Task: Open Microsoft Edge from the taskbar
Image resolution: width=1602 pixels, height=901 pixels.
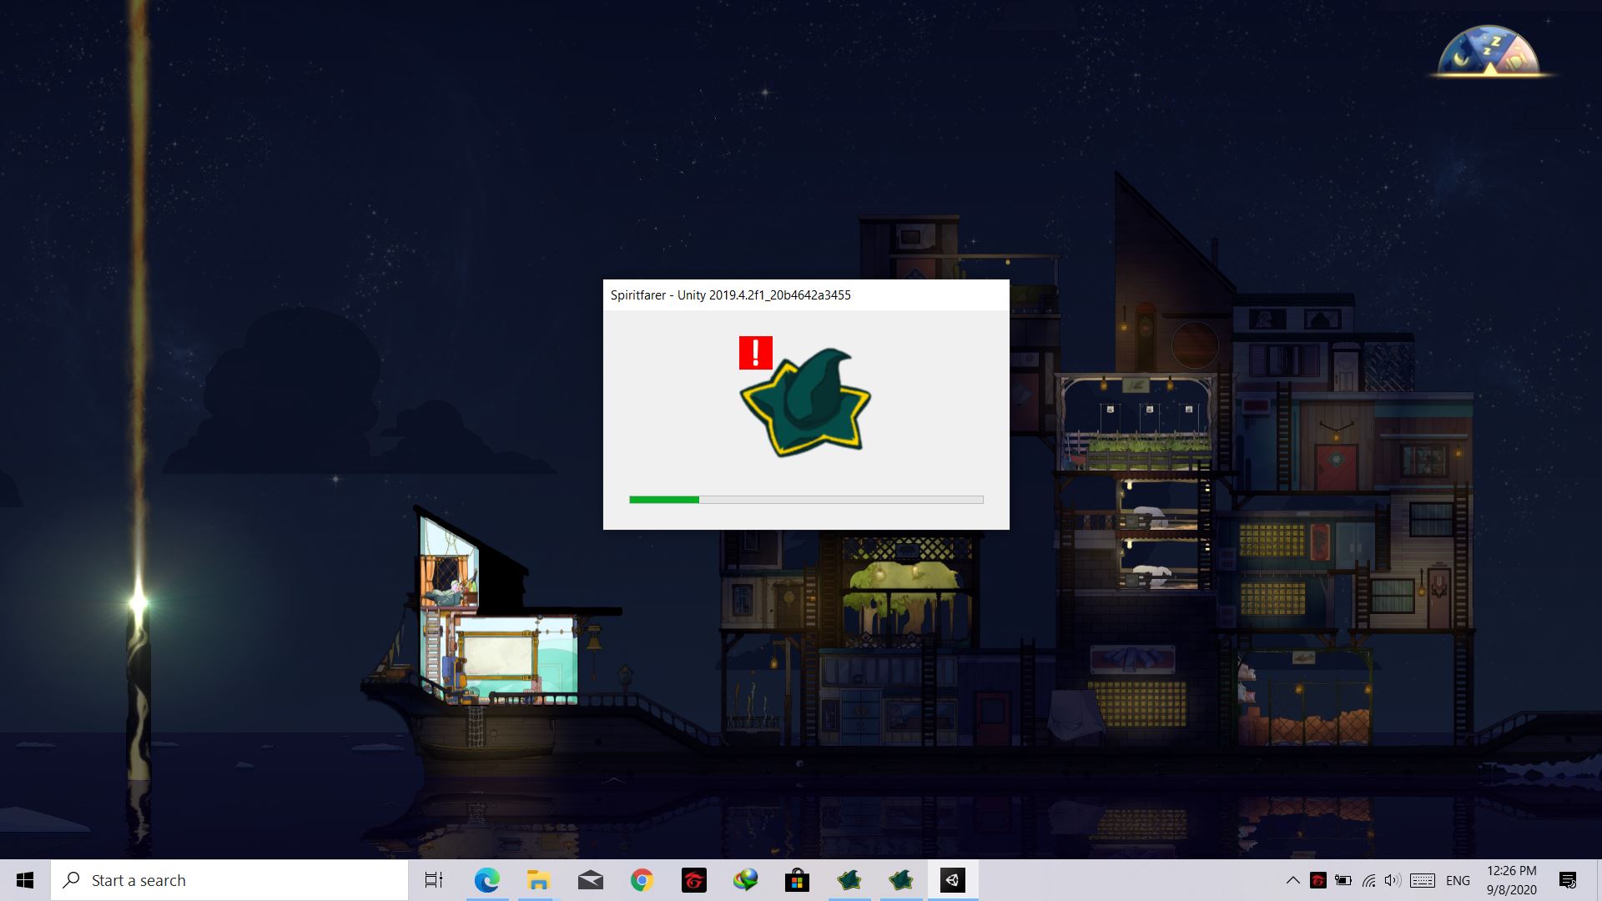Action: coord(486,880)
